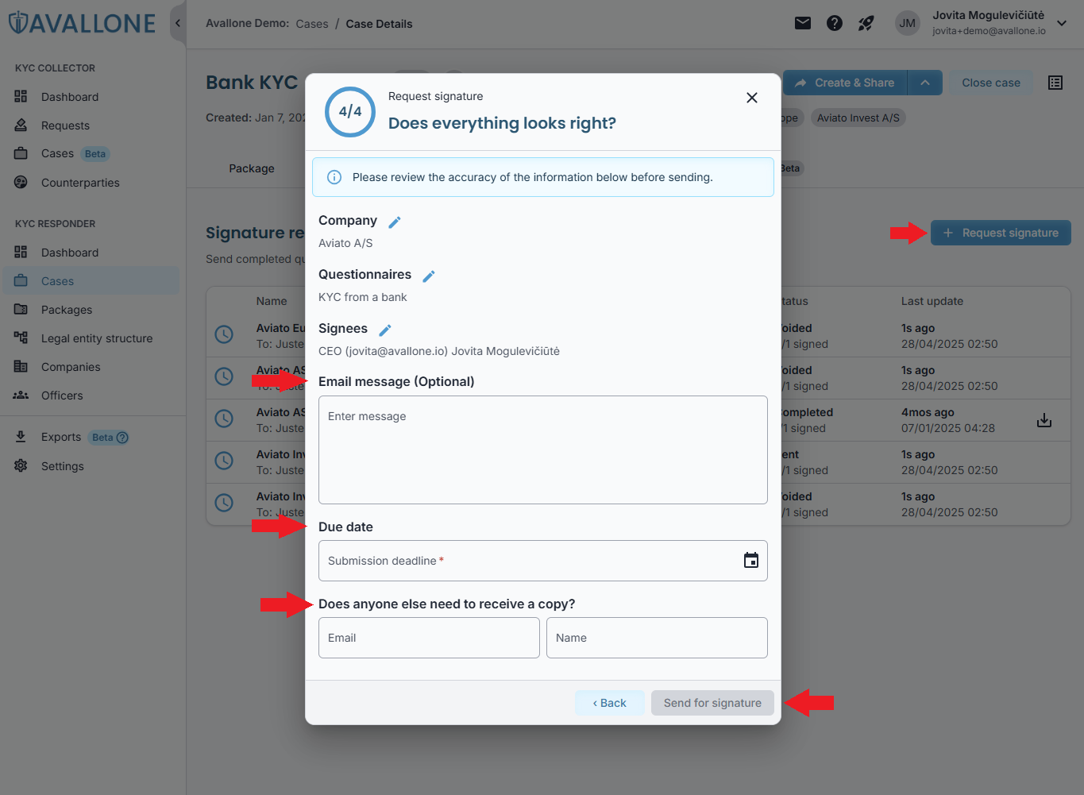
Task: Click the Create & Share button
Action: pos(845,83)
